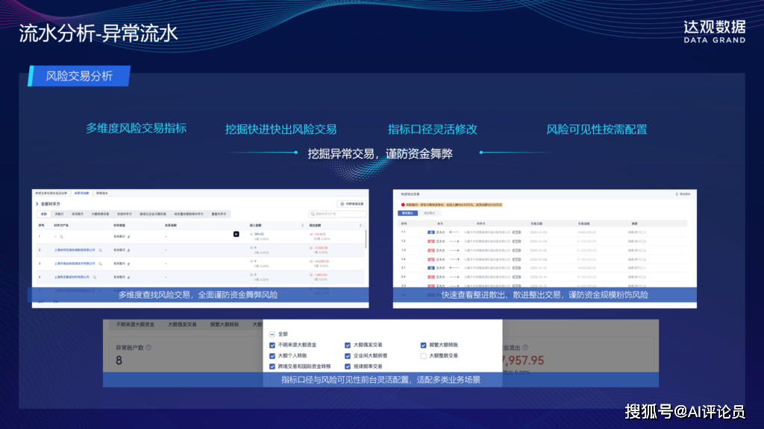This screenshot has width=764, height=429.
Task: Enable the 大额整数交易 checkbox
Action: click(x=424, y=356)
